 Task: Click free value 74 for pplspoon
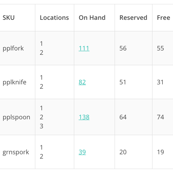pyautogui.click(x=160, y=117)
